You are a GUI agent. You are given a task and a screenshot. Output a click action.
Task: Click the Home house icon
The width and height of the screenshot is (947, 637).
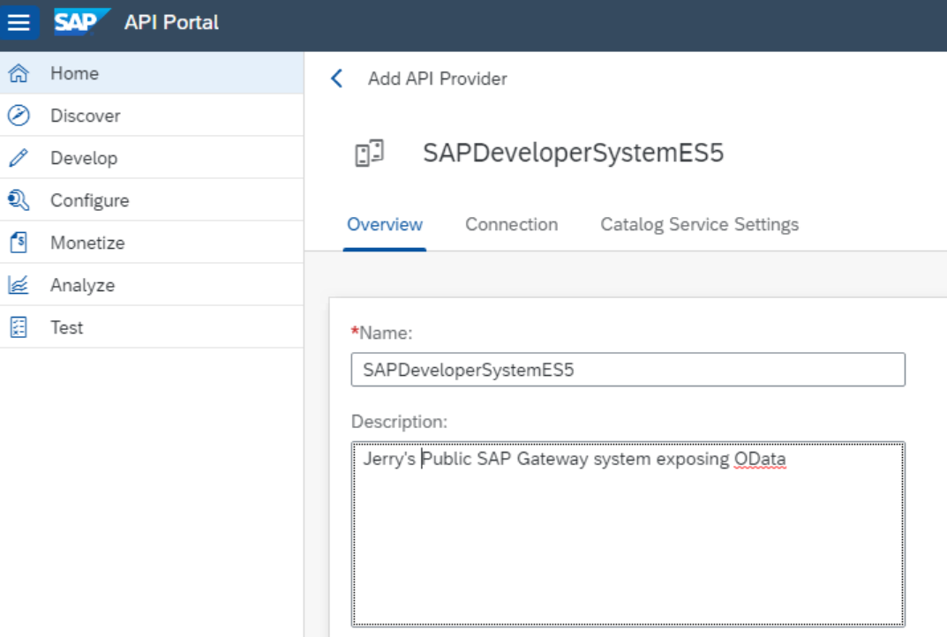tap(19, 73)
